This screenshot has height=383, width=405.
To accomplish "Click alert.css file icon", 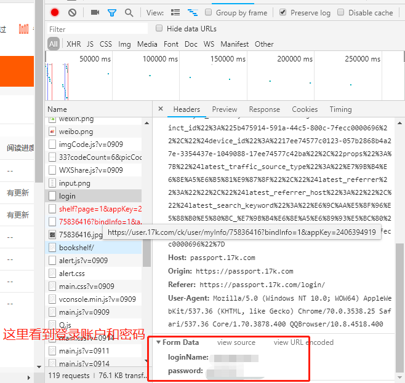I will pyautogui.click(x=52, y=274).
